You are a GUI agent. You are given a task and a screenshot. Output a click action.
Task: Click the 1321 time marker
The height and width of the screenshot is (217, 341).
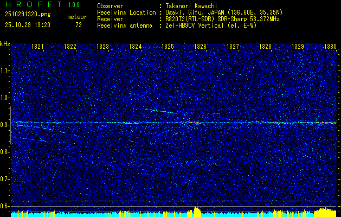coord(37,47)
